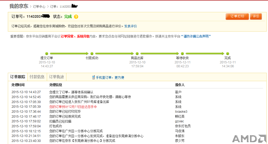The image size is (268, 144).
Task: Select the text 您的订单已经打印完毕
Action: point(65,111)
